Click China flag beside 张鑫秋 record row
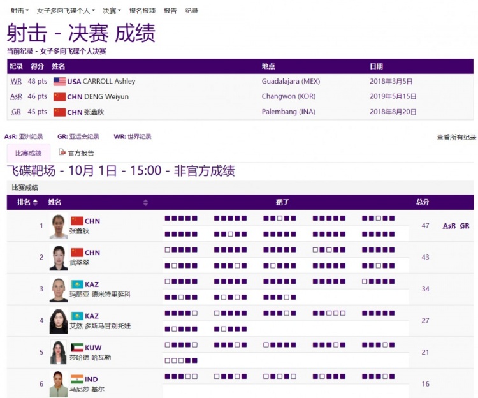Viewport: 478px width, 398px height. tap(59, 112)
